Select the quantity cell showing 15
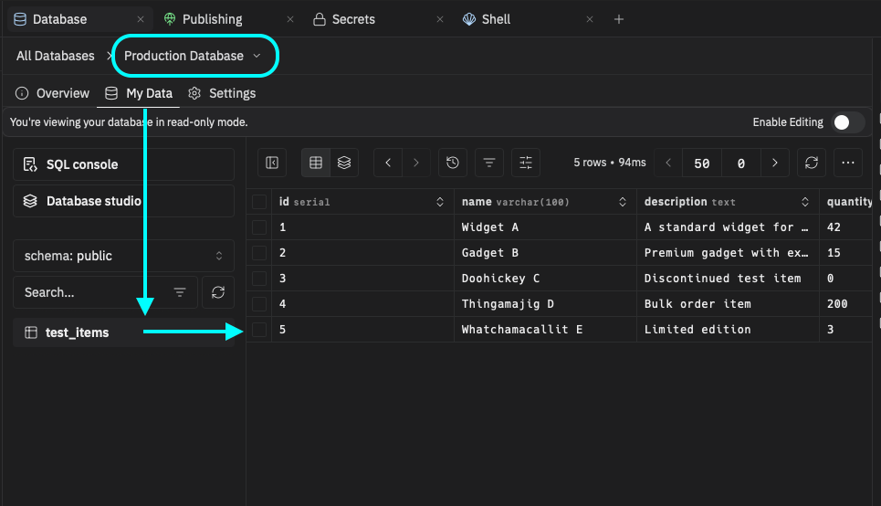The height and width of the screenshot is (506, 881). pyautogui.click(x=846, y=253)
